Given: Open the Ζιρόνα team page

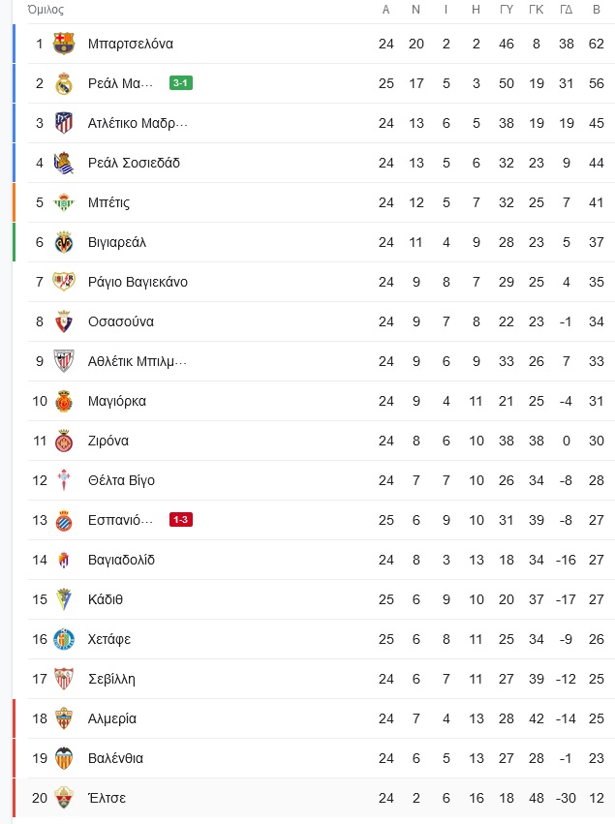Looking at the screenshot, I should 108,441.
